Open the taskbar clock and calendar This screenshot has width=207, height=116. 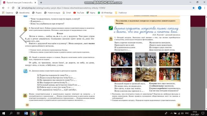195,113
